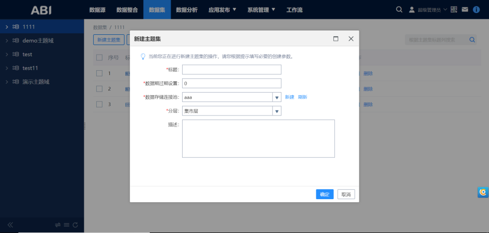Screen dimensions: 489x233
Task: Check the checkbox for row 3
Action: (99, 104)
